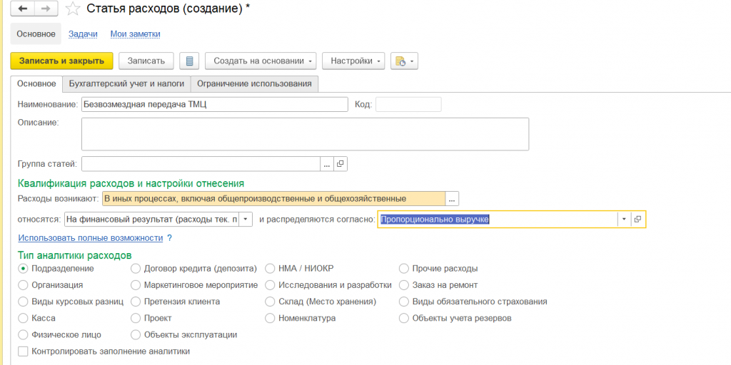Open selected item icon next to Группа статей
The image size is (731, 365).
[341, 164]
